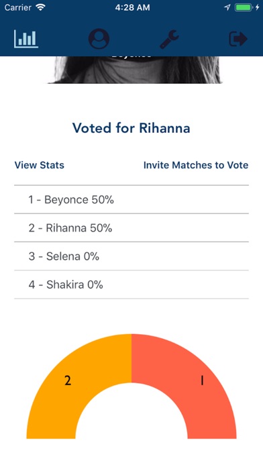
Task: Click the View Stats link
Action: coord(40,165)
